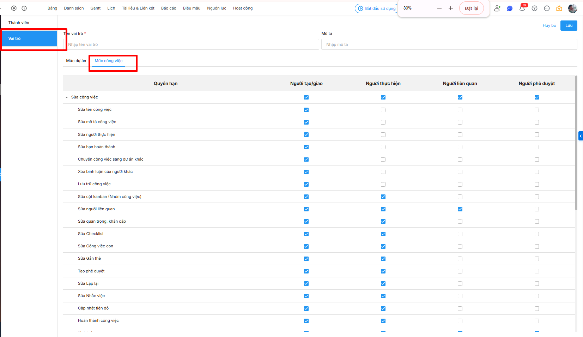Screen dimensions: 583x337
Task: Open the Gantt view menu
Action: coord(95,8)
